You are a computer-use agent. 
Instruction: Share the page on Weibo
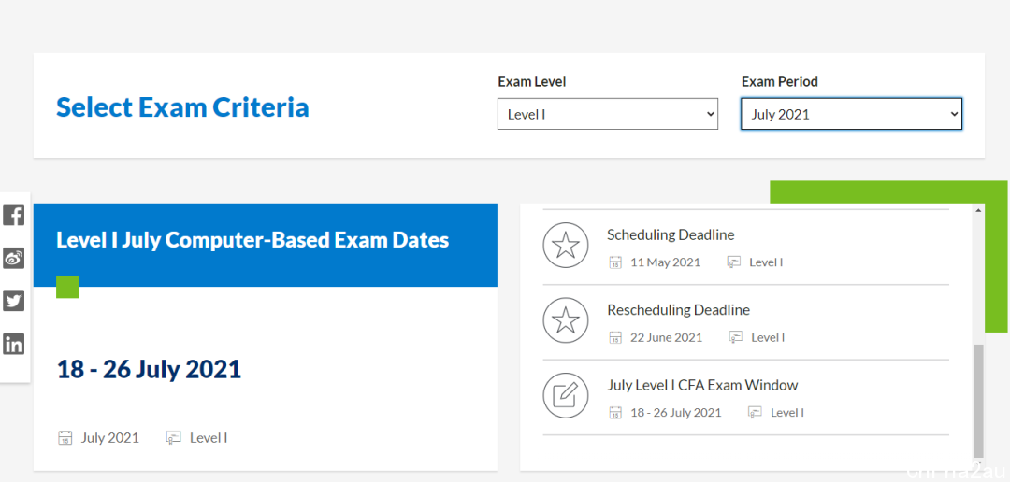click(13, 258)
